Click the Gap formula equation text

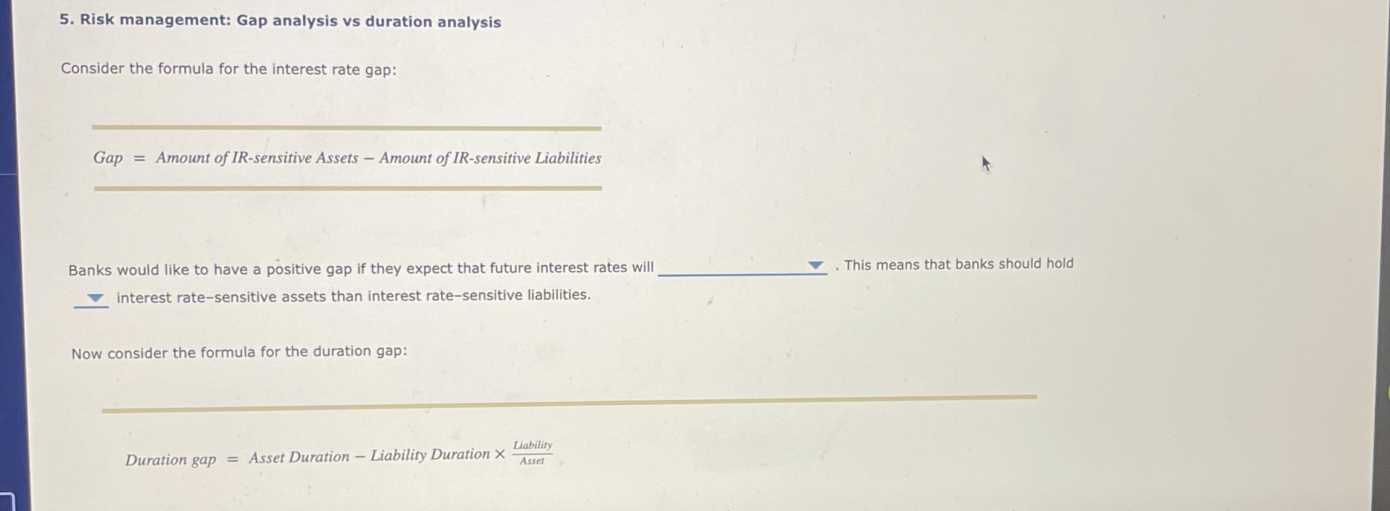(x=346, y=158)
